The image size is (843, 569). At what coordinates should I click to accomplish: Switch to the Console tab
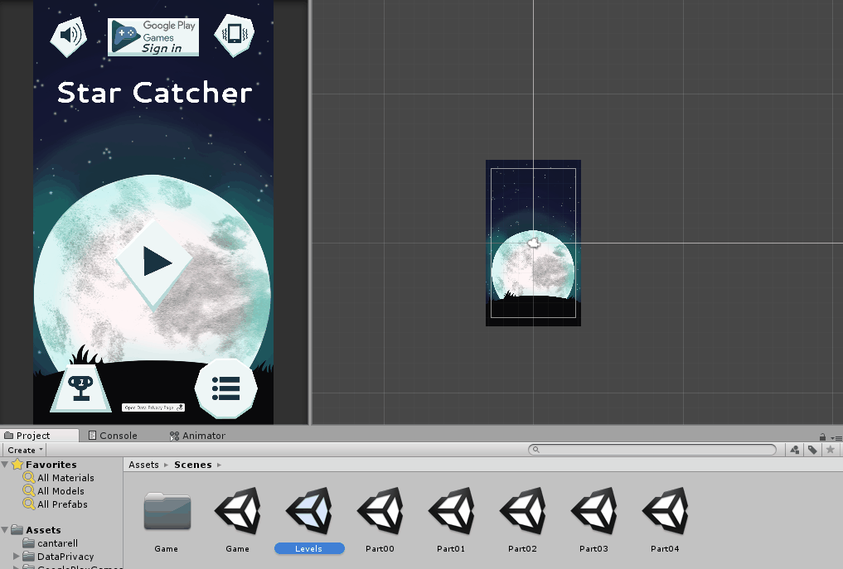(x=113, y=435)
